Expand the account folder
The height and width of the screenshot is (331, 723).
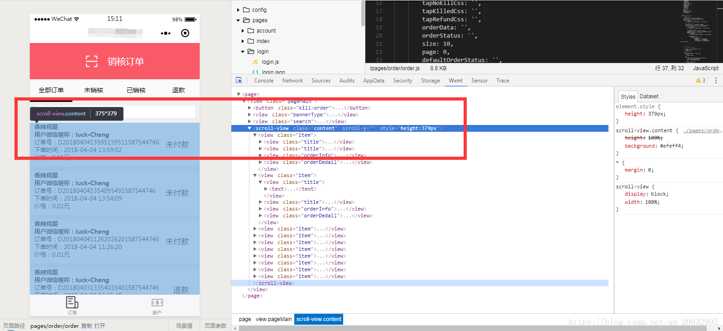tap(243, 31)
